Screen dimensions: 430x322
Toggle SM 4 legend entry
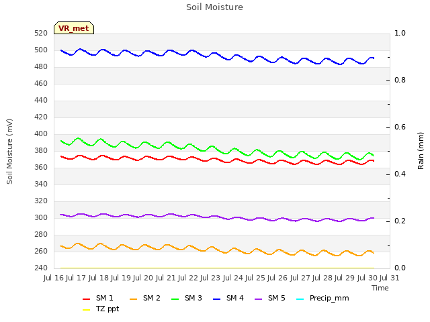pyautogui.click(x=228, y=298)
